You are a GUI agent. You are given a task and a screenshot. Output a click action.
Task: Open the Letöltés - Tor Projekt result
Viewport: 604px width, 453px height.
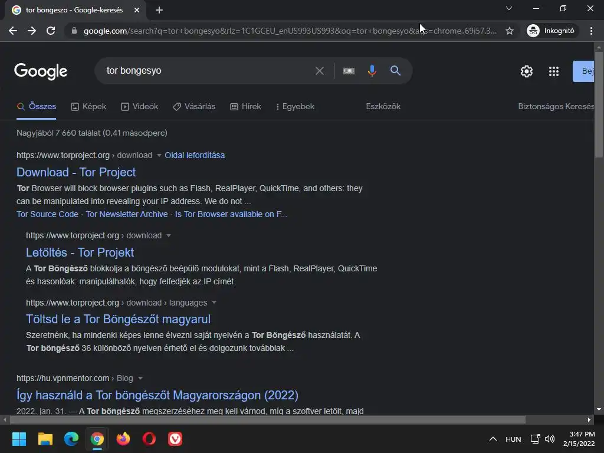[80, 252]
